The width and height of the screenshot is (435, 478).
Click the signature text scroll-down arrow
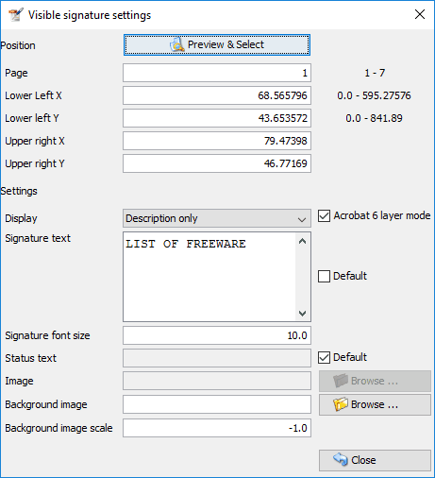[303, 314]
